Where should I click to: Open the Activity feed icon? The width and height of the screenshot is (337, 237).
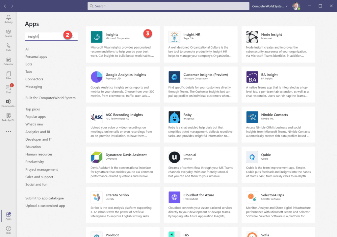click(8, 19)
